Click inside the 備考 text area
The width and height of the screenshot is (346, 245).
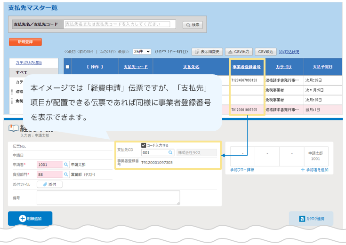(108, 198)
